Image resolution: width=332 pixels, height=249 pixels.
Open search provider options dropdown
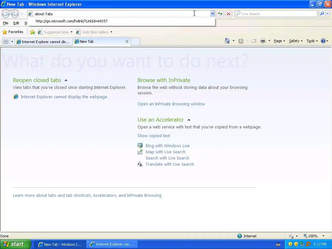(327, 14)
